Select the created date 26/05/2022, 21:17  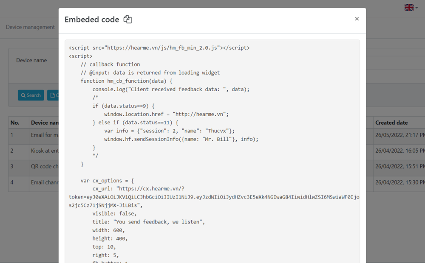(x=400, y=135)
